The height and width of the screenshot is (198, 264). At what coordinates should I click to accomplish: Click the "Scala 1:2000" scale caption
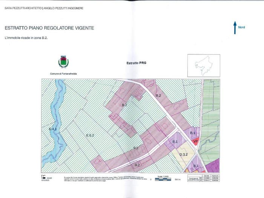click(x=163, y=177)
